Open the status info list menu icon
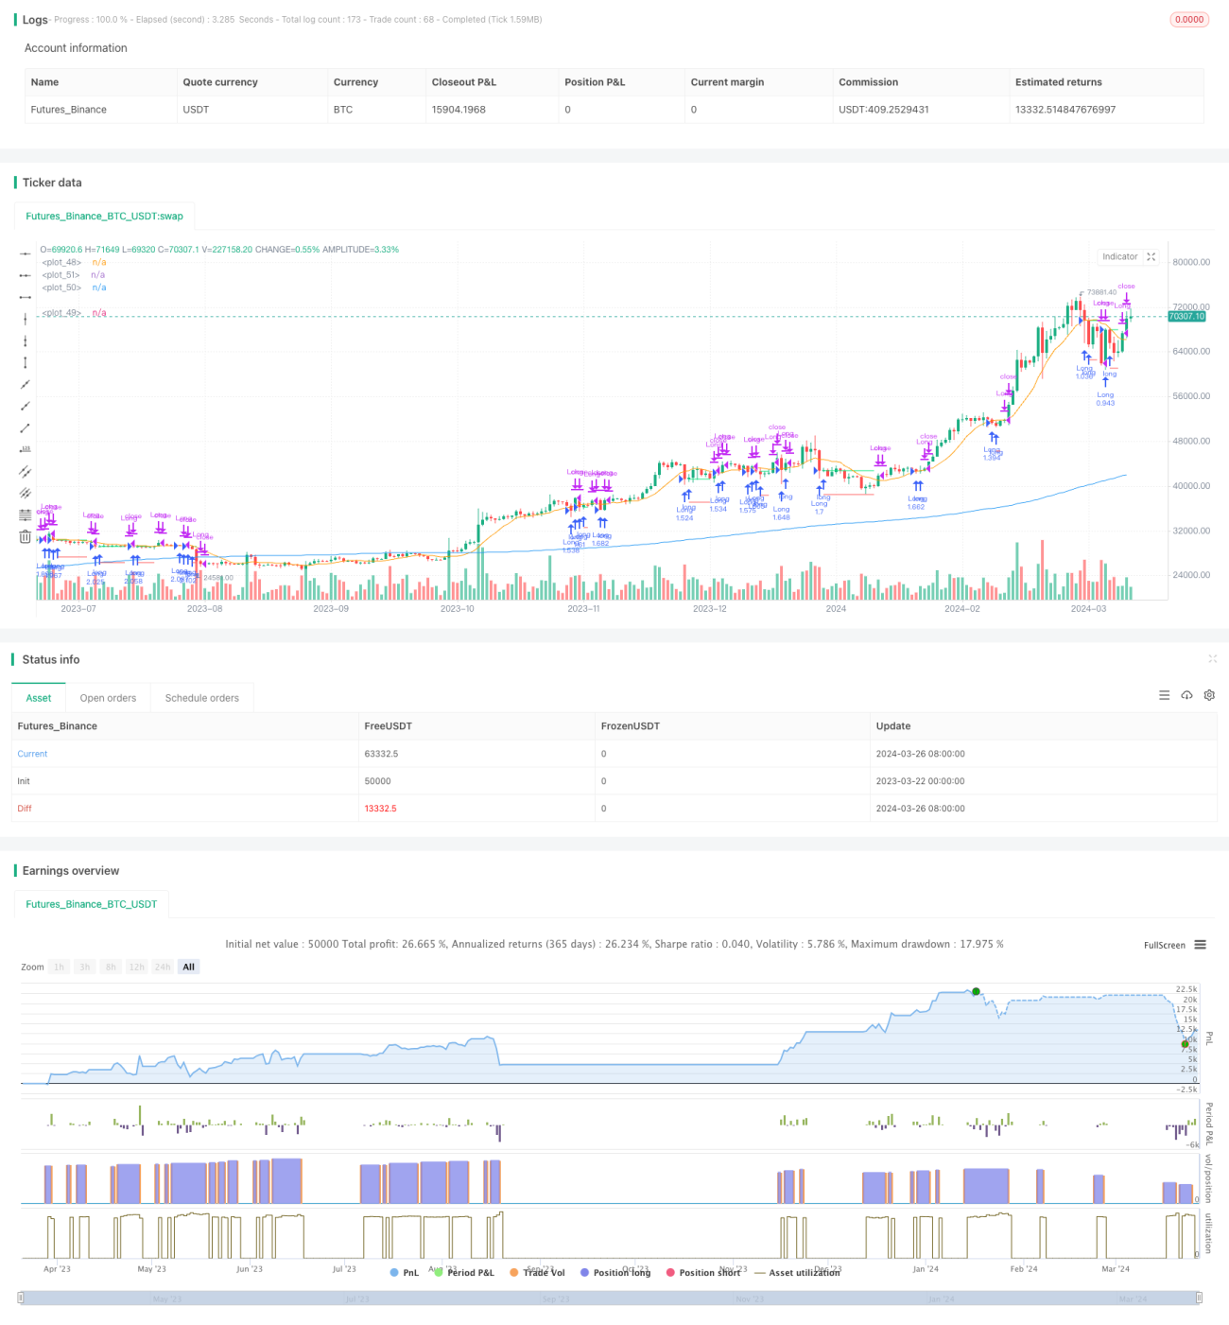Screen dimensions: 1229x1325 [1164, 695]
